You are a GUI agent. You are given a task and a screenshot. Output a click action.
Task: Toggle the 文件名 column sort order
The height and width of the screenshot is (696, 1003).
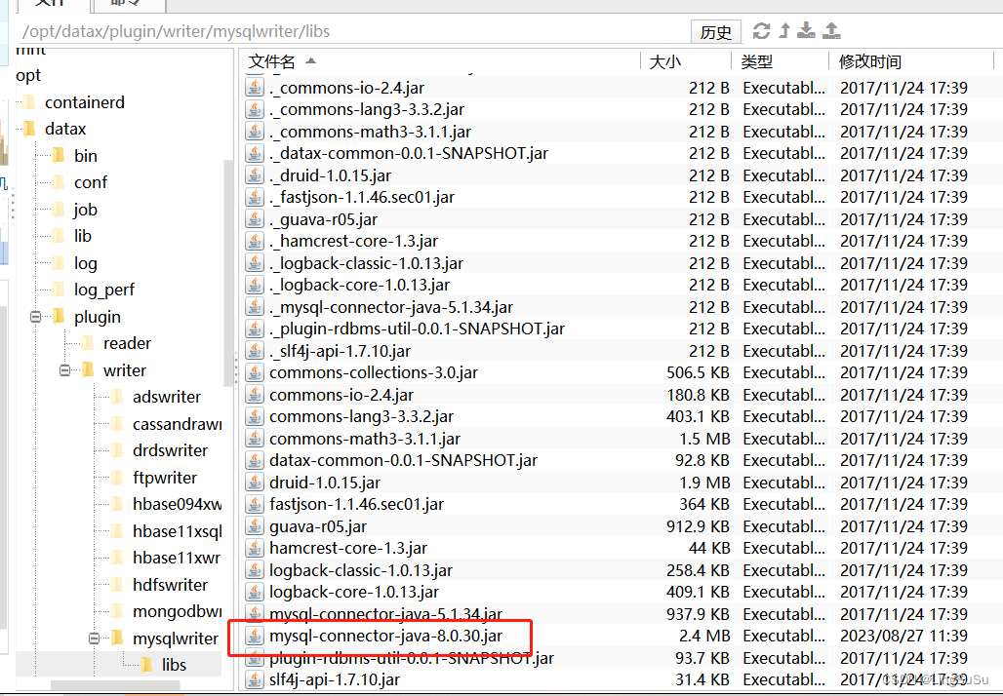point(271,61)
